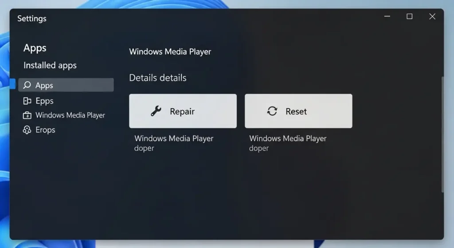Click the Windows Media Player page title
The image size is (454, 248).
click(x=170, y=51)
